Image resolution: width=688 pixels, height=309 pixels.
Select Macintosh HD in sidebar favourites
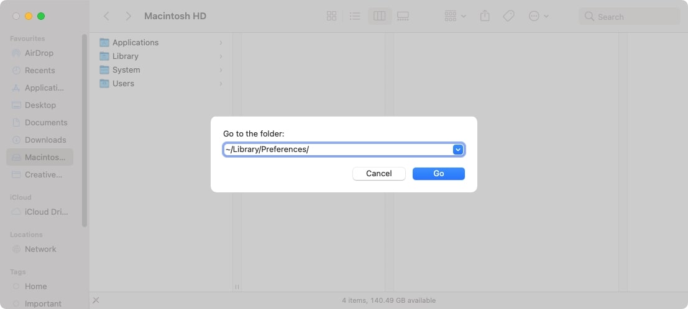tap(40, 157)
